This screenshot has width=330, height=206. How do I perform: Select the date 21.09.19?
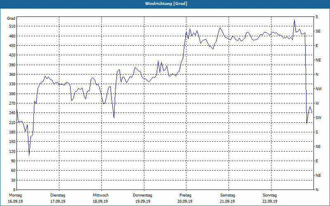(227, 201)
